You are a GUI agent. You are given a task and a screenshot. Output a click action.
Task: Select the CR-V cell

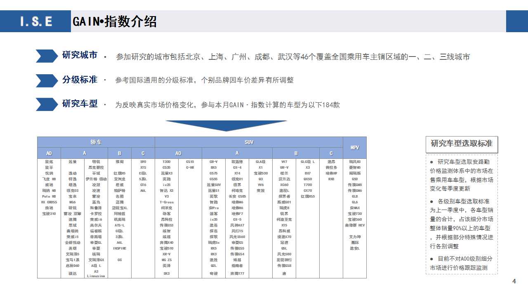point(214,162)
